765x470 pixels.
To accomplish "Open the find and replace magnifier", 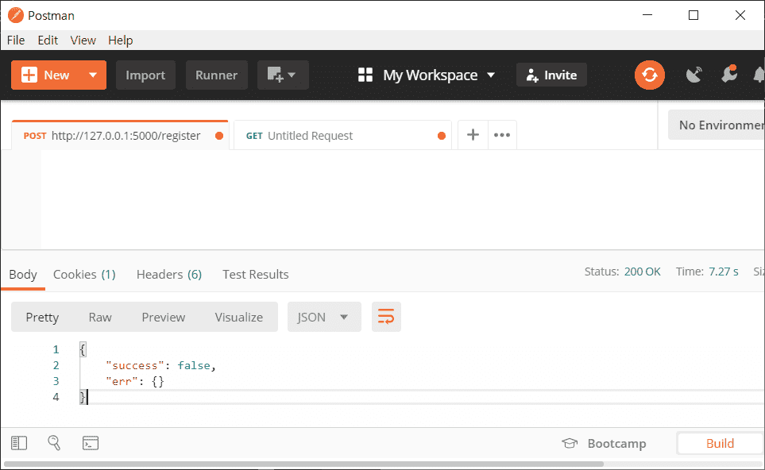I will point(54,443).
